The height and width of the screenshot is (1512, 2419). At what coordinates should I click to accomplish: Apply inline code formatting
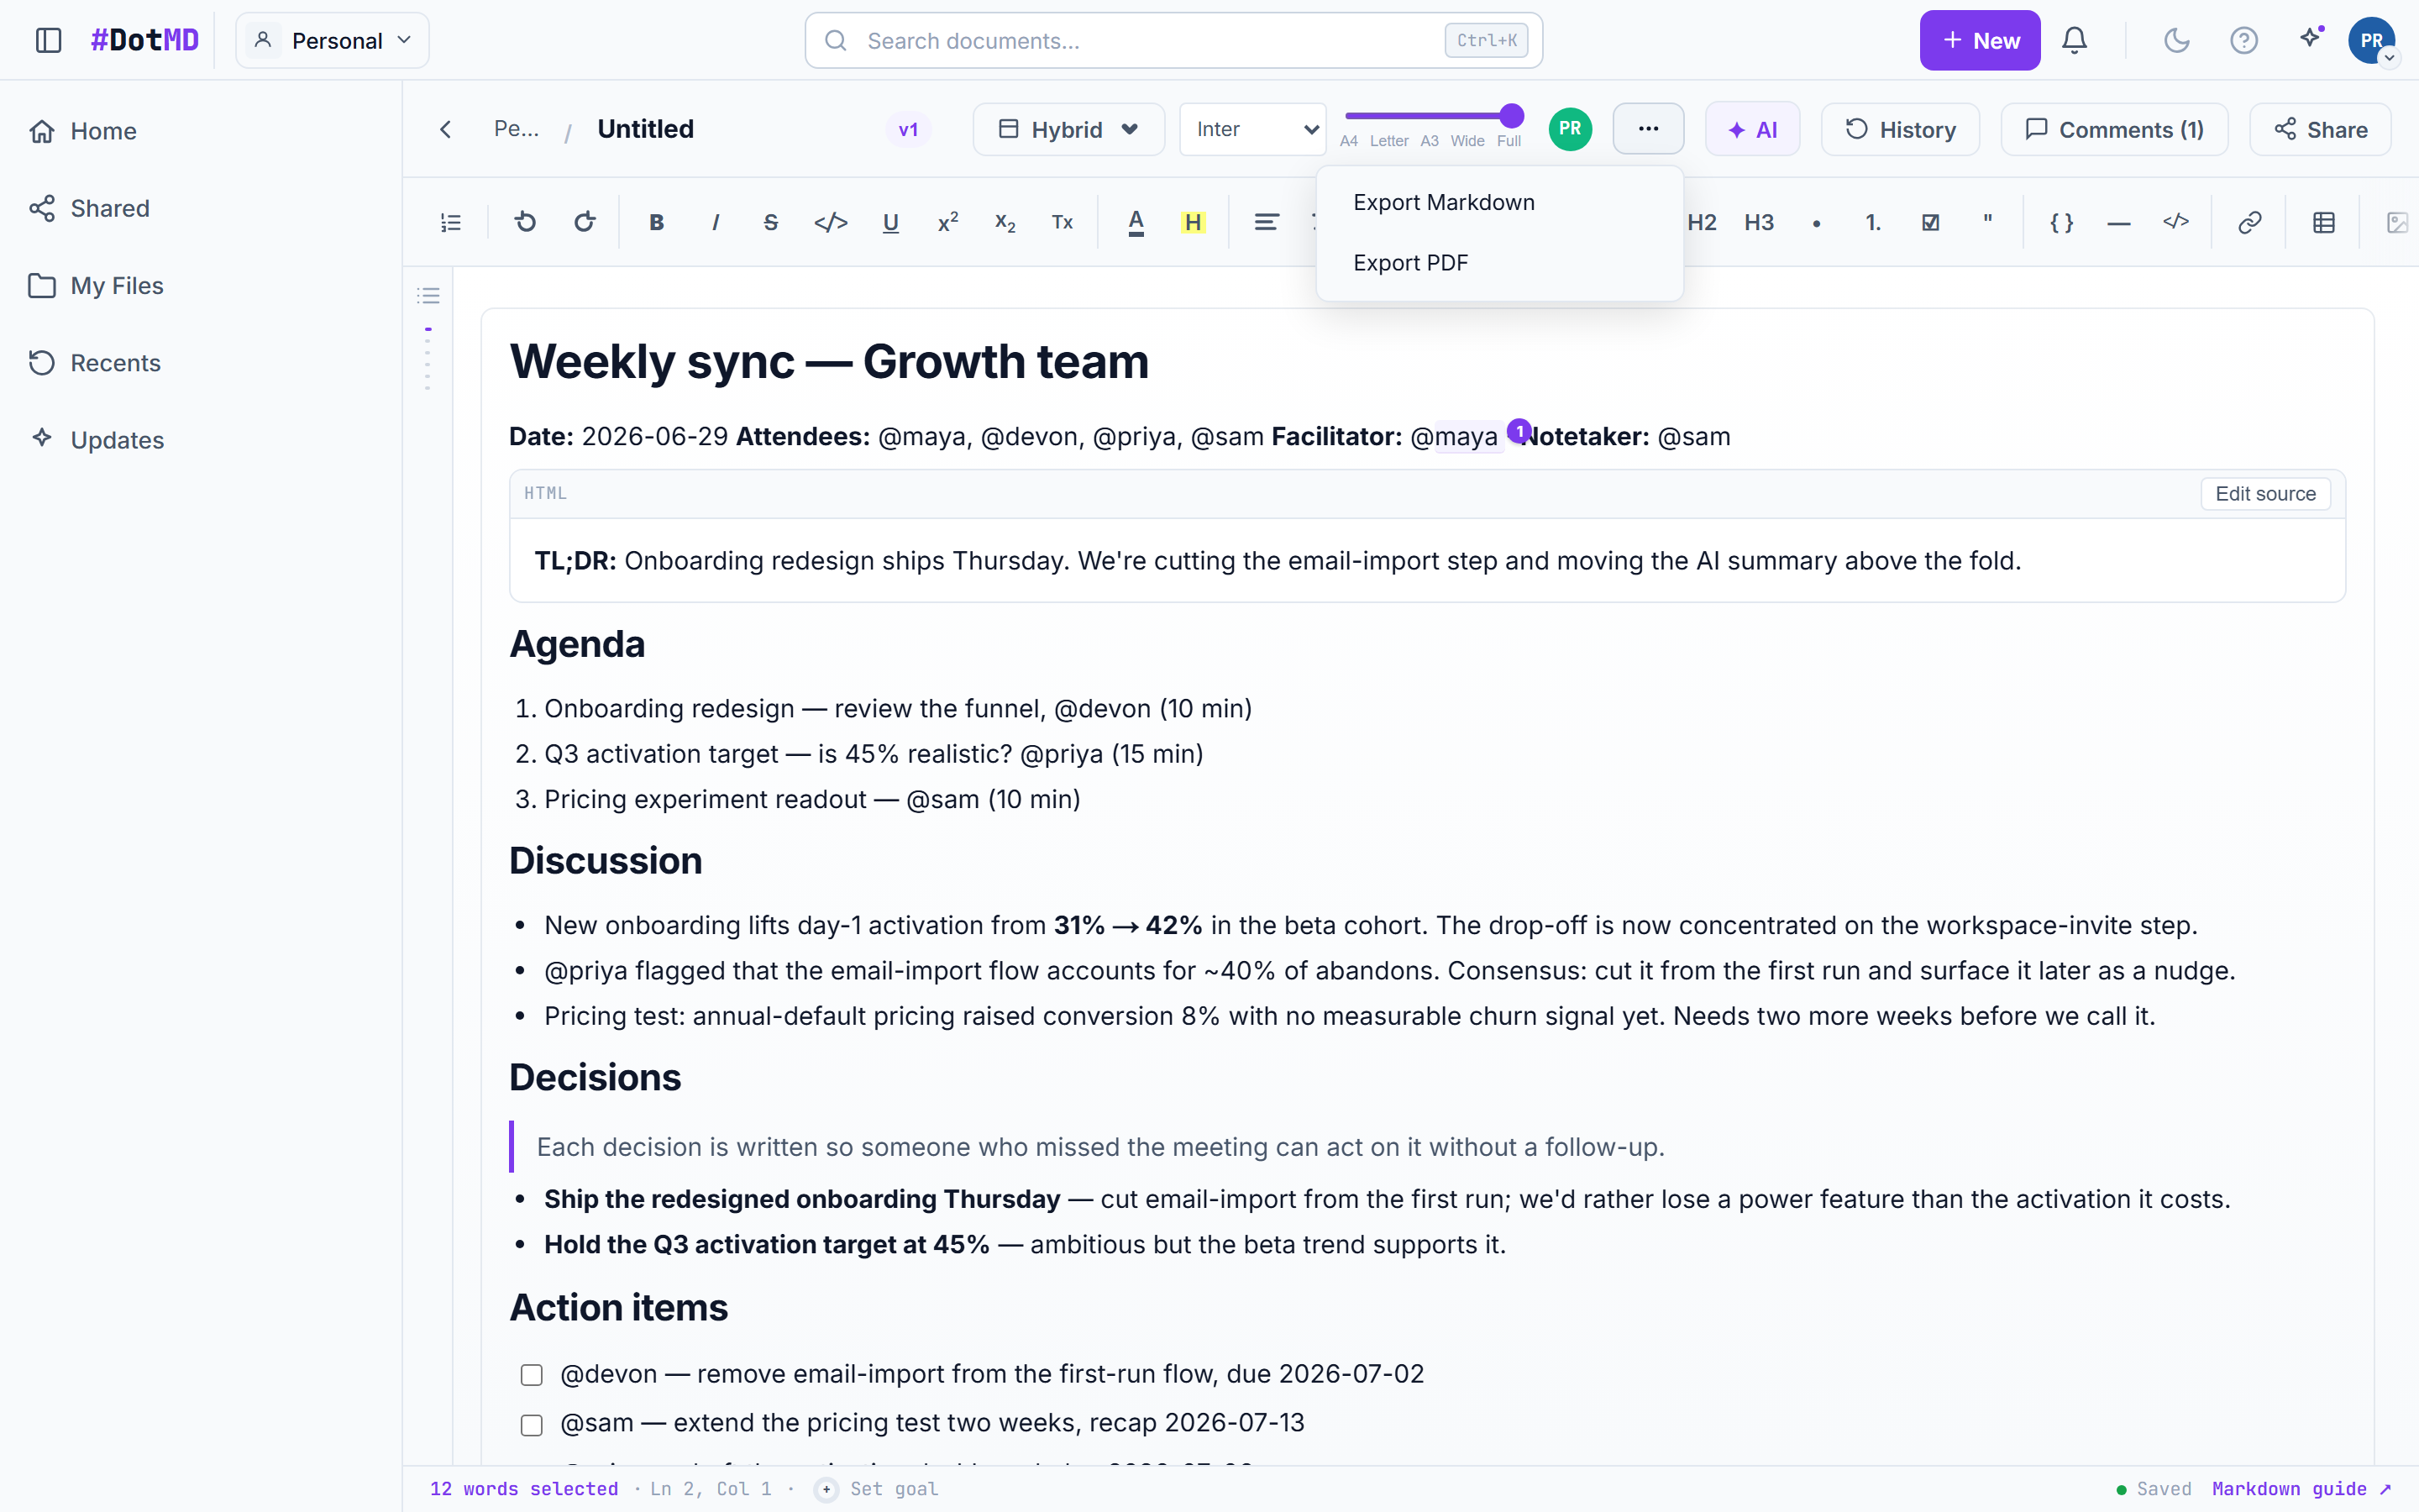(x=831, y=222)
